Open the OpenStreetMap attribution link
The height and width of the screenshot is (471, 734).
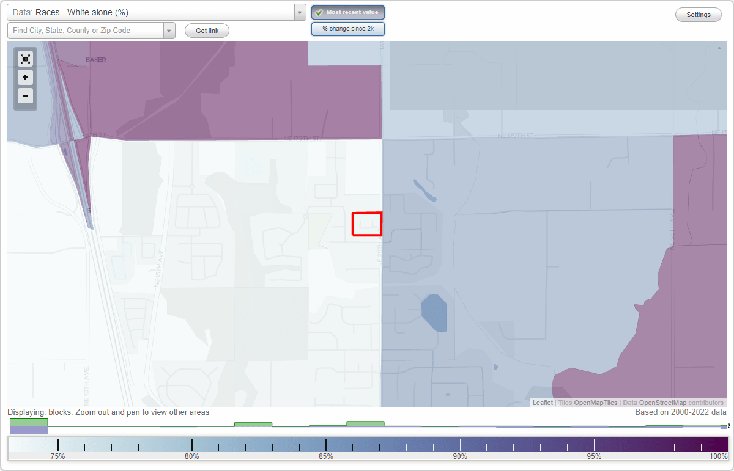point(662,403)
